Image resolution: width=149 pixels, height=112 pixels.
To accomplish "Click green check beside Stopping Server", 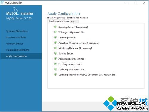I will tap(55, 27).
